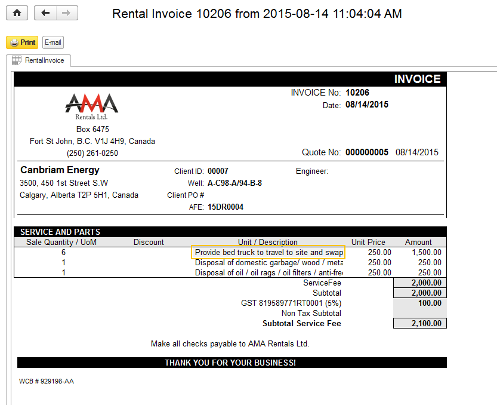
Task: Click the Canbriam Energy client name
Action: pyautogui.click(x=60, y=170)
